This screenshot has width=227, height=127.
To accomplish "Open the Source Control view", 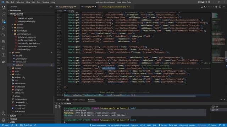I will 3,21.
